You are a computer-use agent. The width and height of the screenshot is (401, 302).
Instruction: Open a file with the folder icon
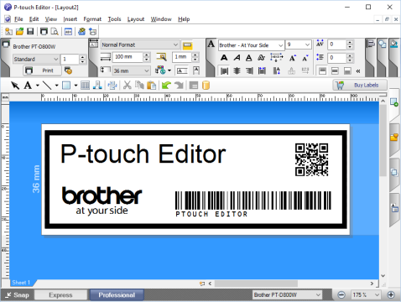click(19, 32)
